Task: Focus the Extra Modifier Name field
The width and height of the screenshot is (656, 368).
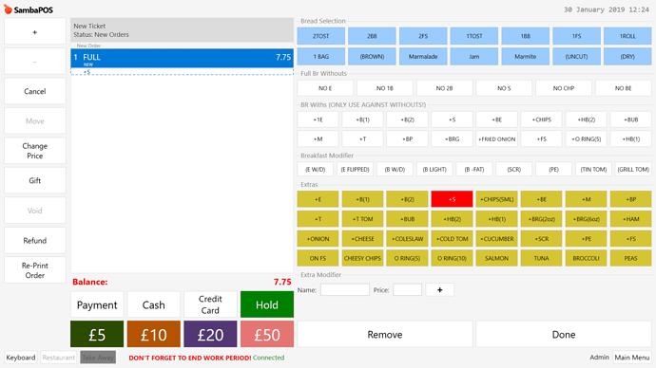Action: pyautogui.click(x=345, y=289)
